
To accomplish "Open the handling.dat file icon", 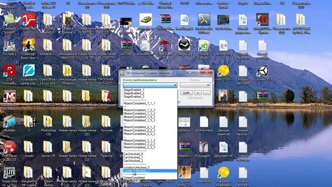I will point(185,20).
